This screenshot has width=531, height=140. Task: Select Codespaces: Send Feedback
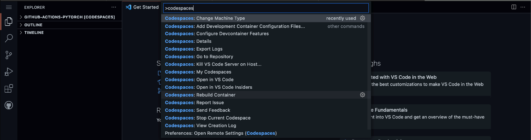pos(266,110)
